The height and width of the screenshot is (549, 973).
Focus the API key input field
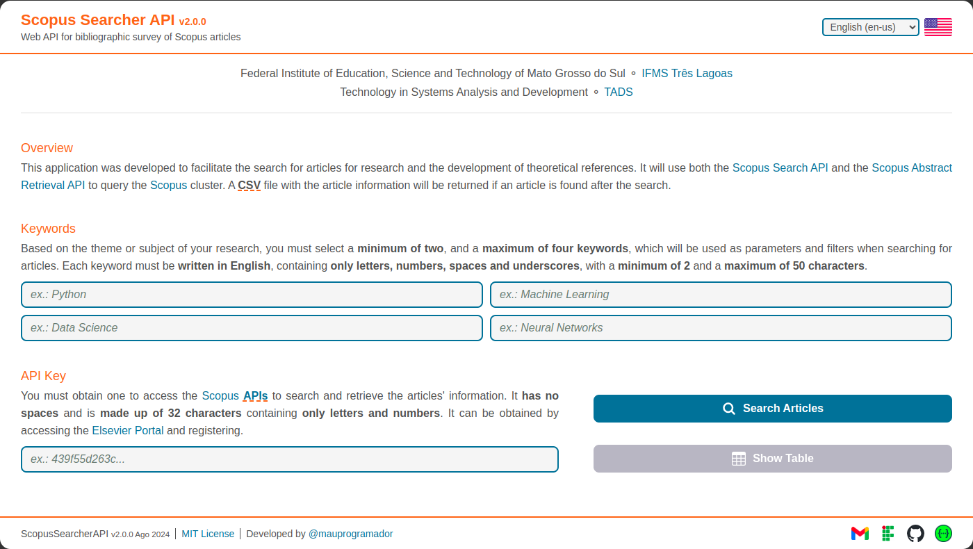click(290, 459)
